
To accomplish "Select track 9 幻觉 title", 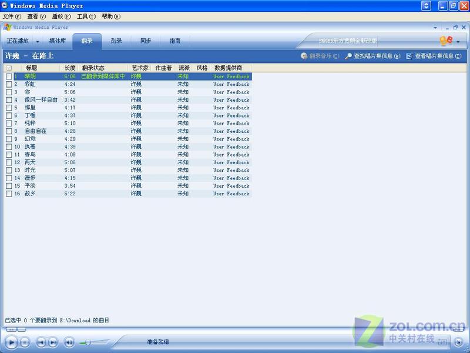I will (x=30, y=139).
